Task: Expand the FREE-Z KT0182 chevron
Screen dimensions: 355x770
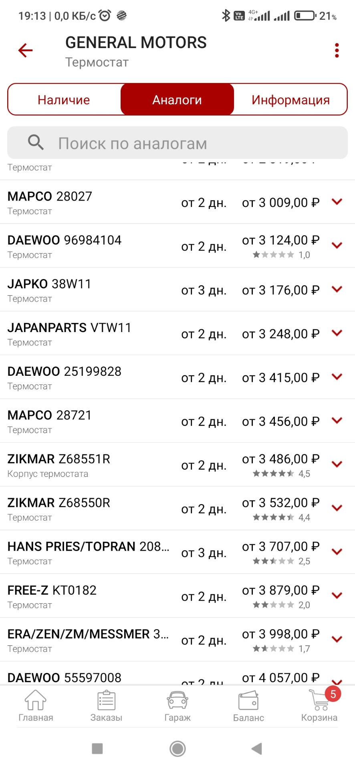Action: click(x=337, y=595)
